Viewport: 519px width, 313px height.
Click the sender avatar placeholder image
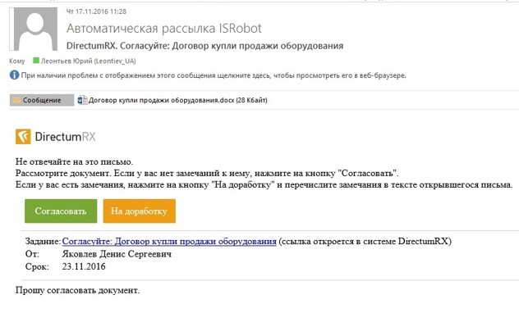tap(34, 29)
